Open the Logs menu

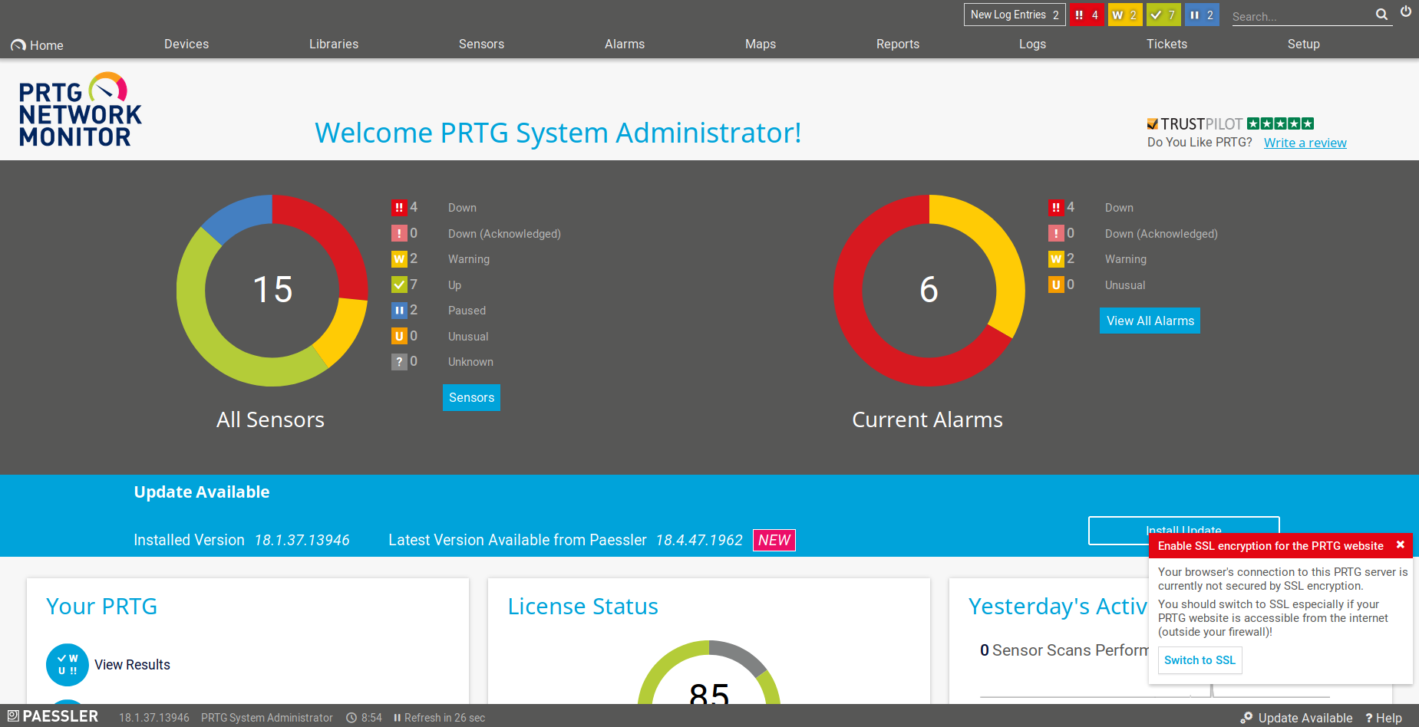pos(1032,44)
